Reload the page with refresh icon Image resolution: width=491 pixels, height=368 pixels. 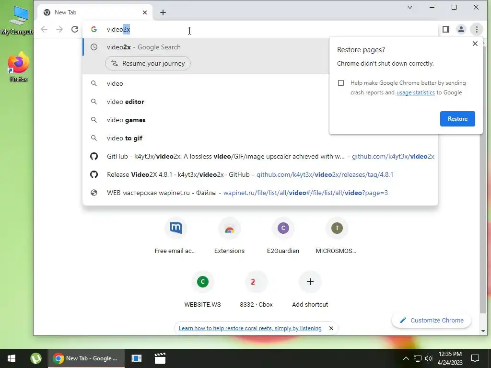point(74,29)
